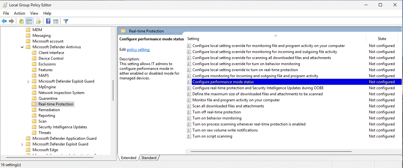Click the Filter funnel toolbar icon

point(66,21)
